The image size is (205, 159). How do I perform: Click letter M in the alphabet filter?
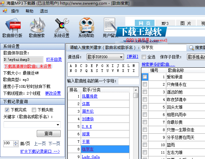click(x=133, y=66)
